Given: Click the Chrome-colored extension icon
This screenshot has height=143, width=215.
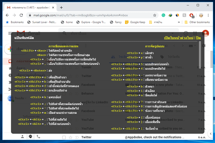Looking at the screenshot, I should [170, 15].
